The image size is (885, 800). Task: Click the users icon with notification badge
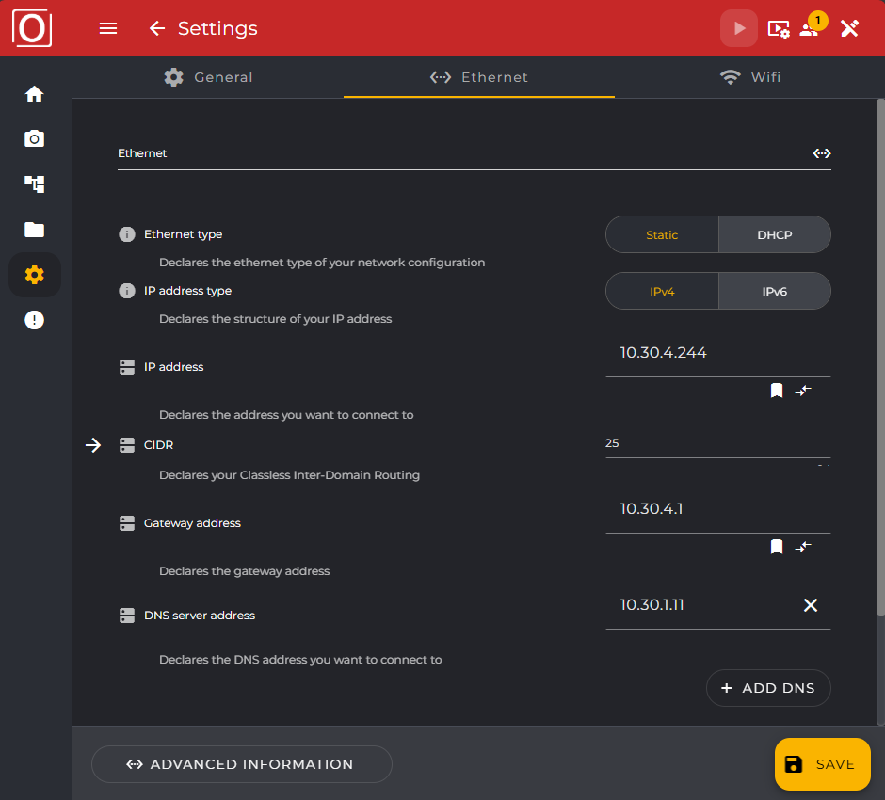pos(810,29)
